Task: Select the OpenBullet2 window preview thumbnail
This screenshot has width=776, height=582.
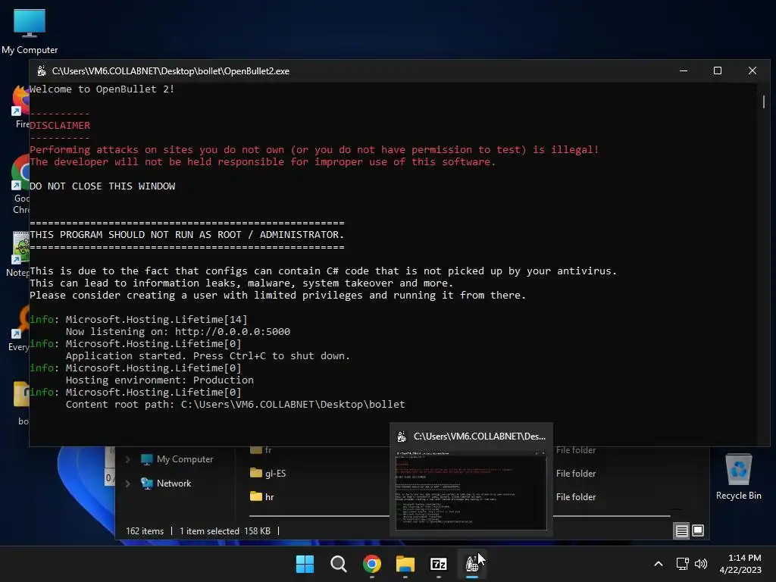Action: coord(471,490)
